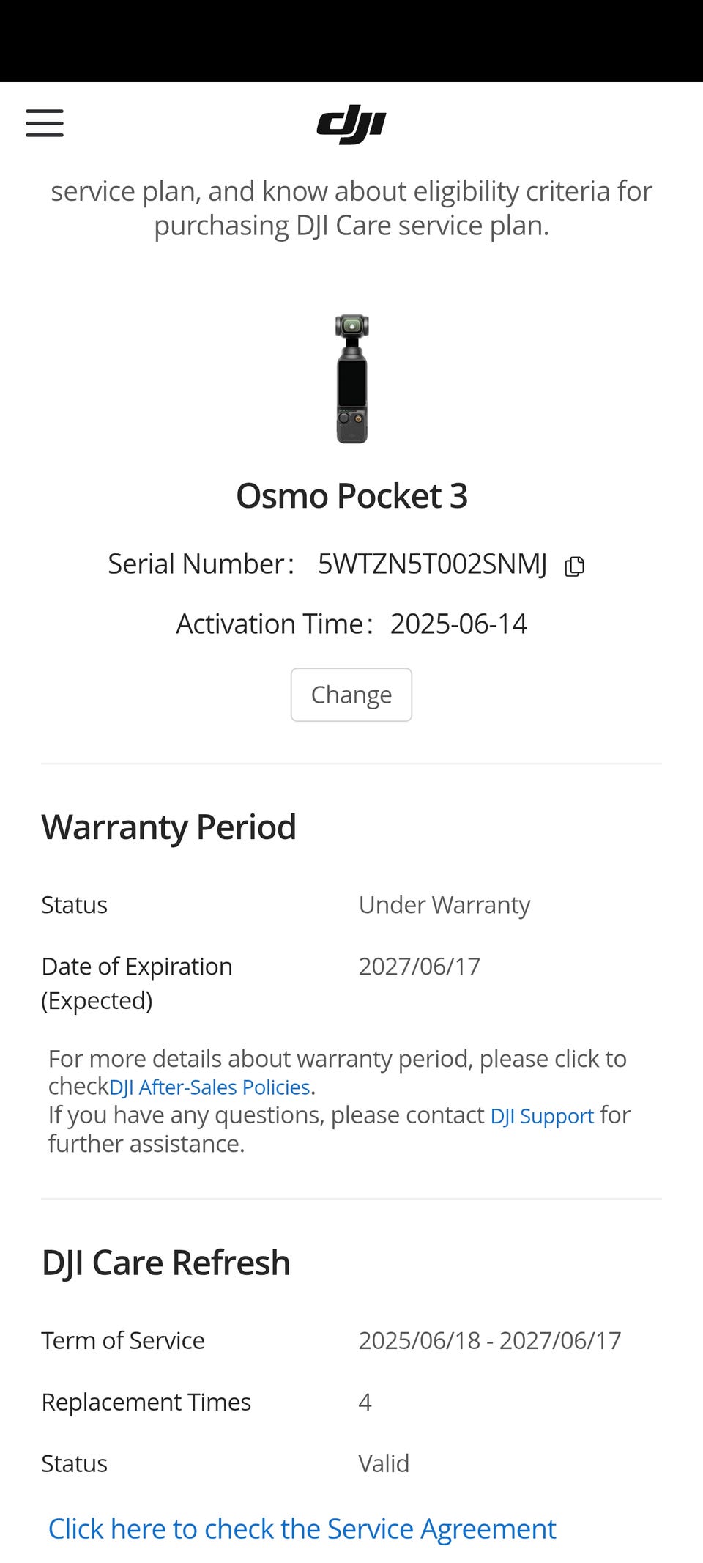Click the Replacement Times value 4

pos(365,1402)
